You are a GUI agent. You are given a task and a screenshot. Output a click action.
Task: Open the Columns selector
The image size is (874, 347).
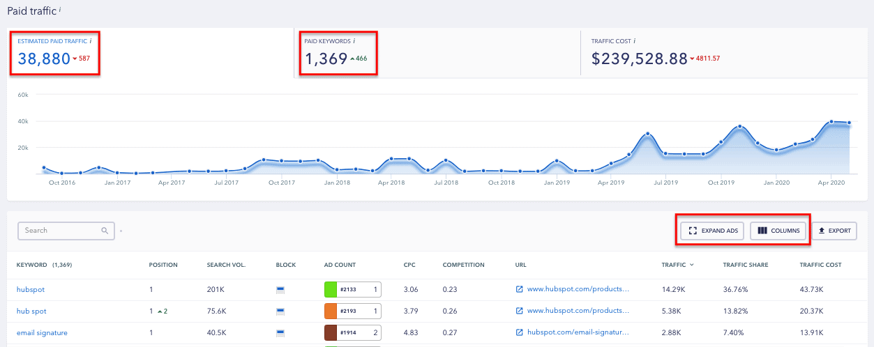click(x=778, y=231)
